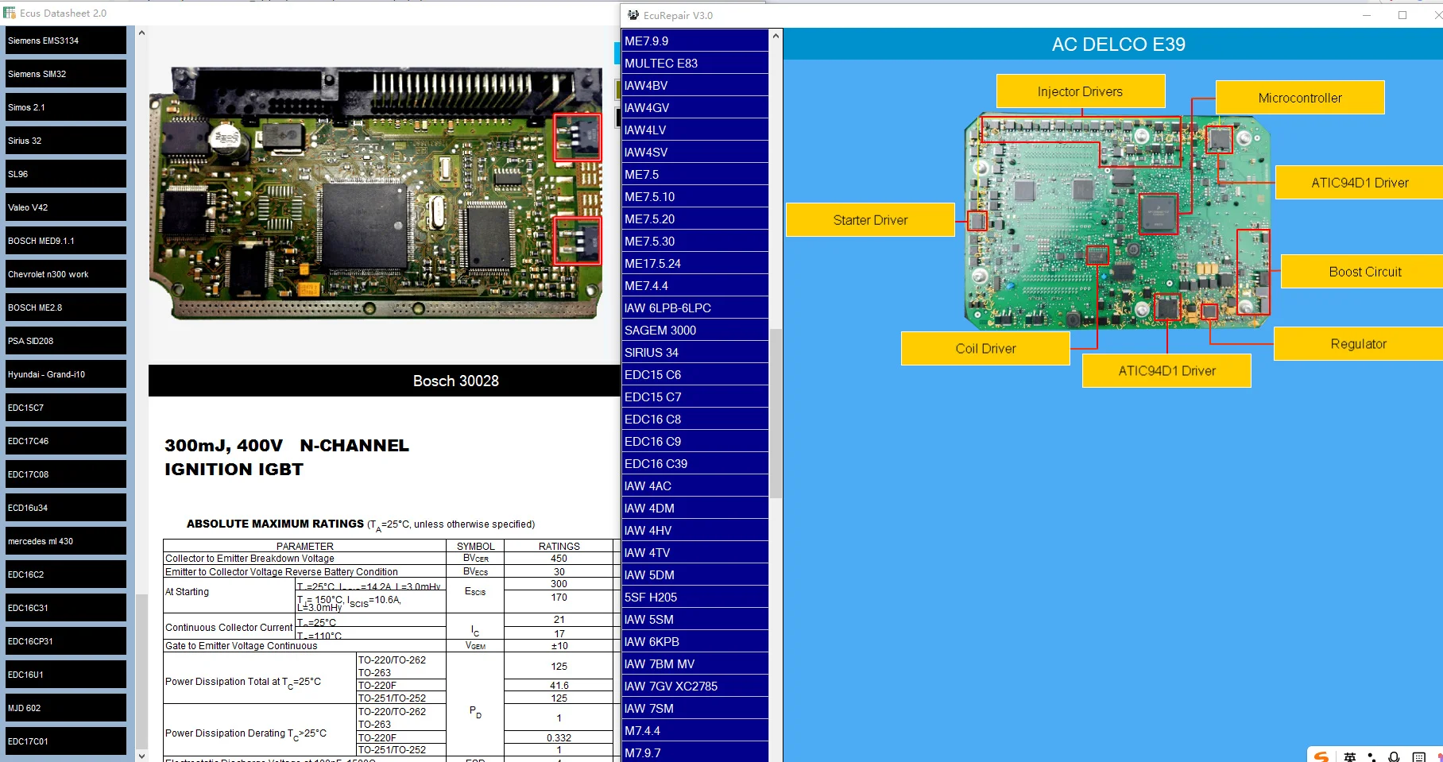This screenshot has width=1443, height=762.
Task: Click the AC DELCO E39 circuit board image
Action: point(1117,221)
